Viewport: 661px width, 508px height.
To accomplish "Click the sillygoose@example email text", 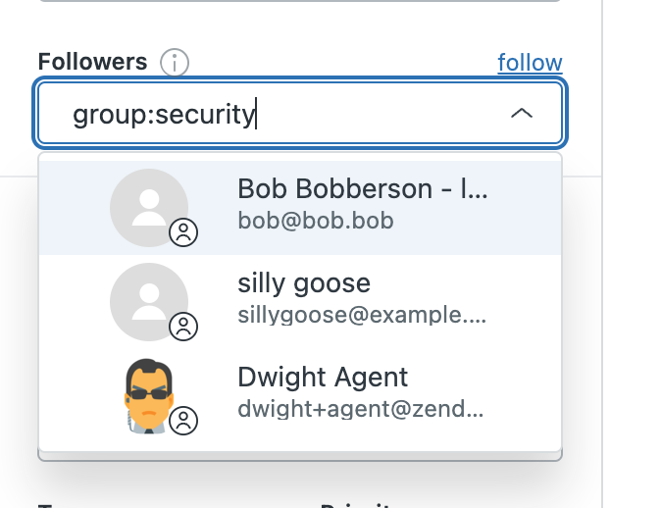I will click(x=362, y=314).
